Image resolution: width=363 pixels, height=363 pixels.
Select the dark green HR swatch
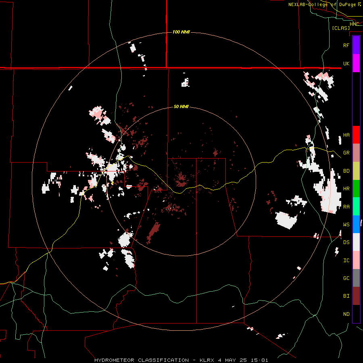point(356,189)
